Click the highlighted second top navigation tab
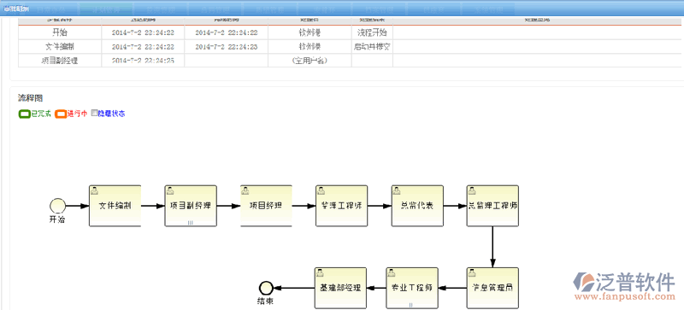The height and width of the screenshot is (310, 684). pyautogui.click(x=106, y=9)
